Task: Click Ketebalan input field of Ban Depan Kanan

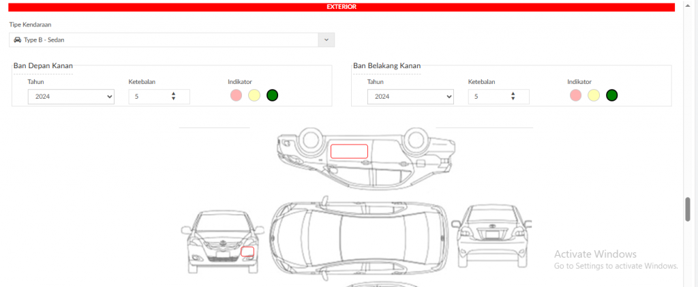Action: [150, 97]
